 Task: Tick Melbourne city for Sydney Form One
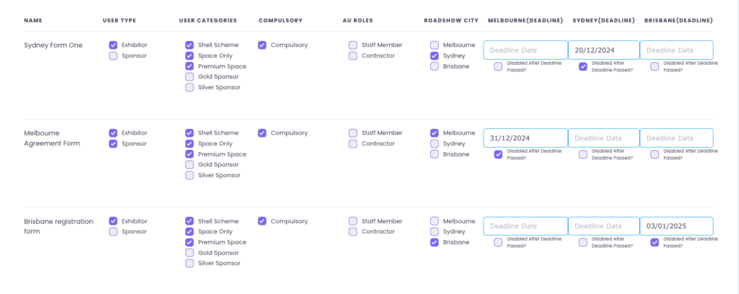(434, 45)
